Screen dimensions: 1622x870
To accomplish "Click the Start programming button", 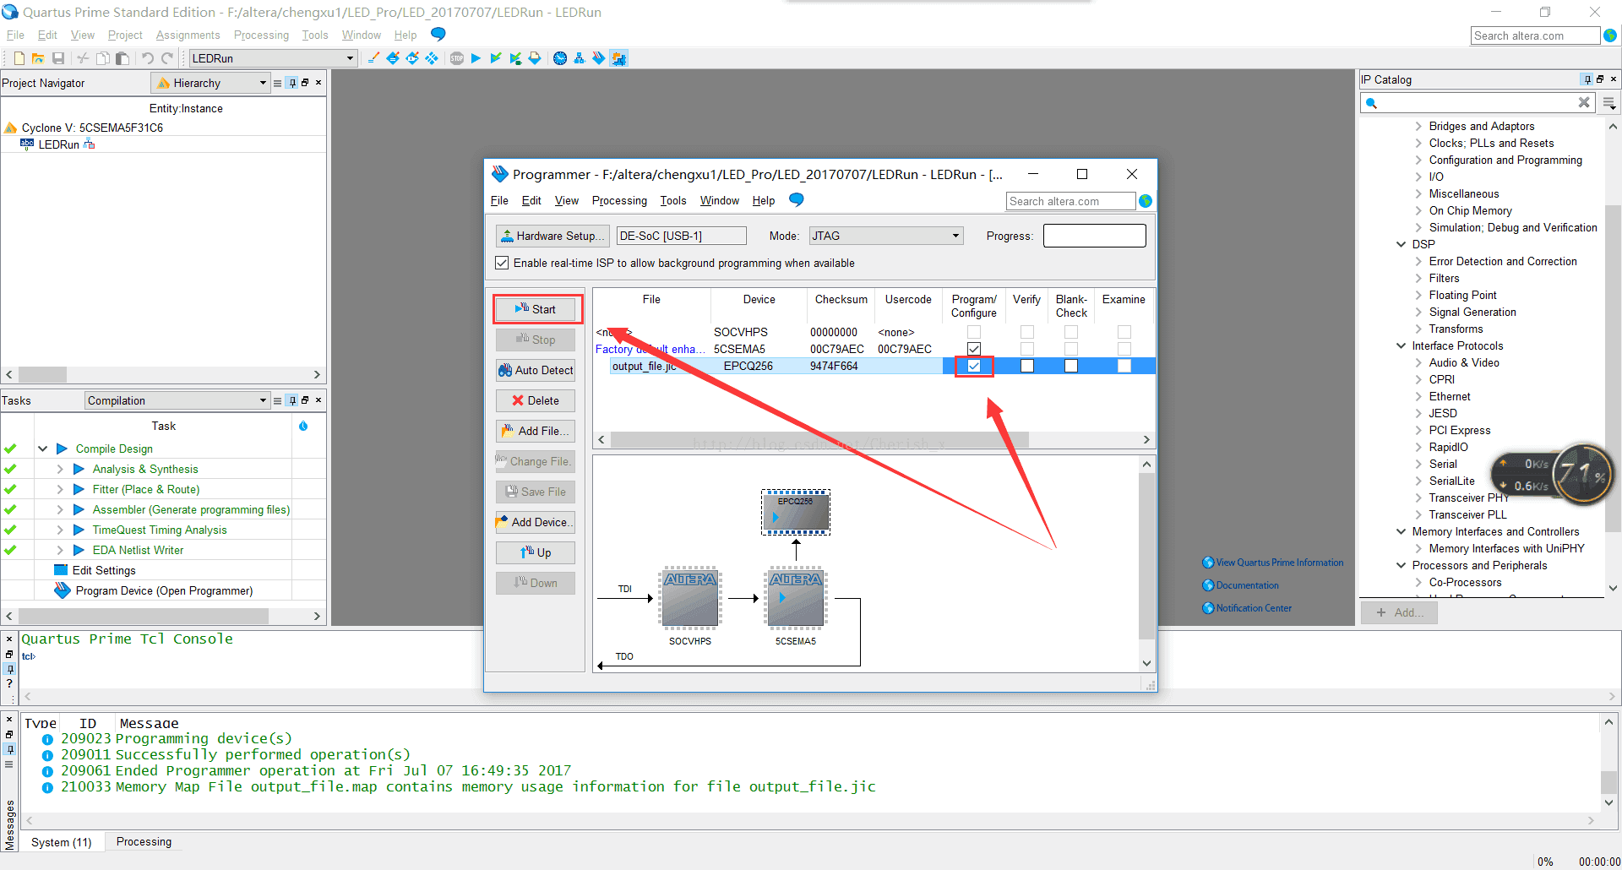I will [537, 309].
